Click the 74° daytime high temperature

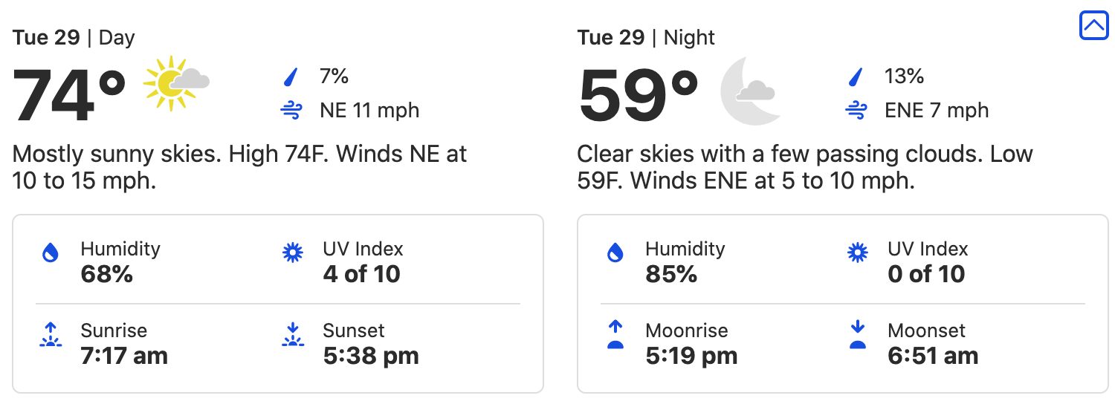pos(69,94)
